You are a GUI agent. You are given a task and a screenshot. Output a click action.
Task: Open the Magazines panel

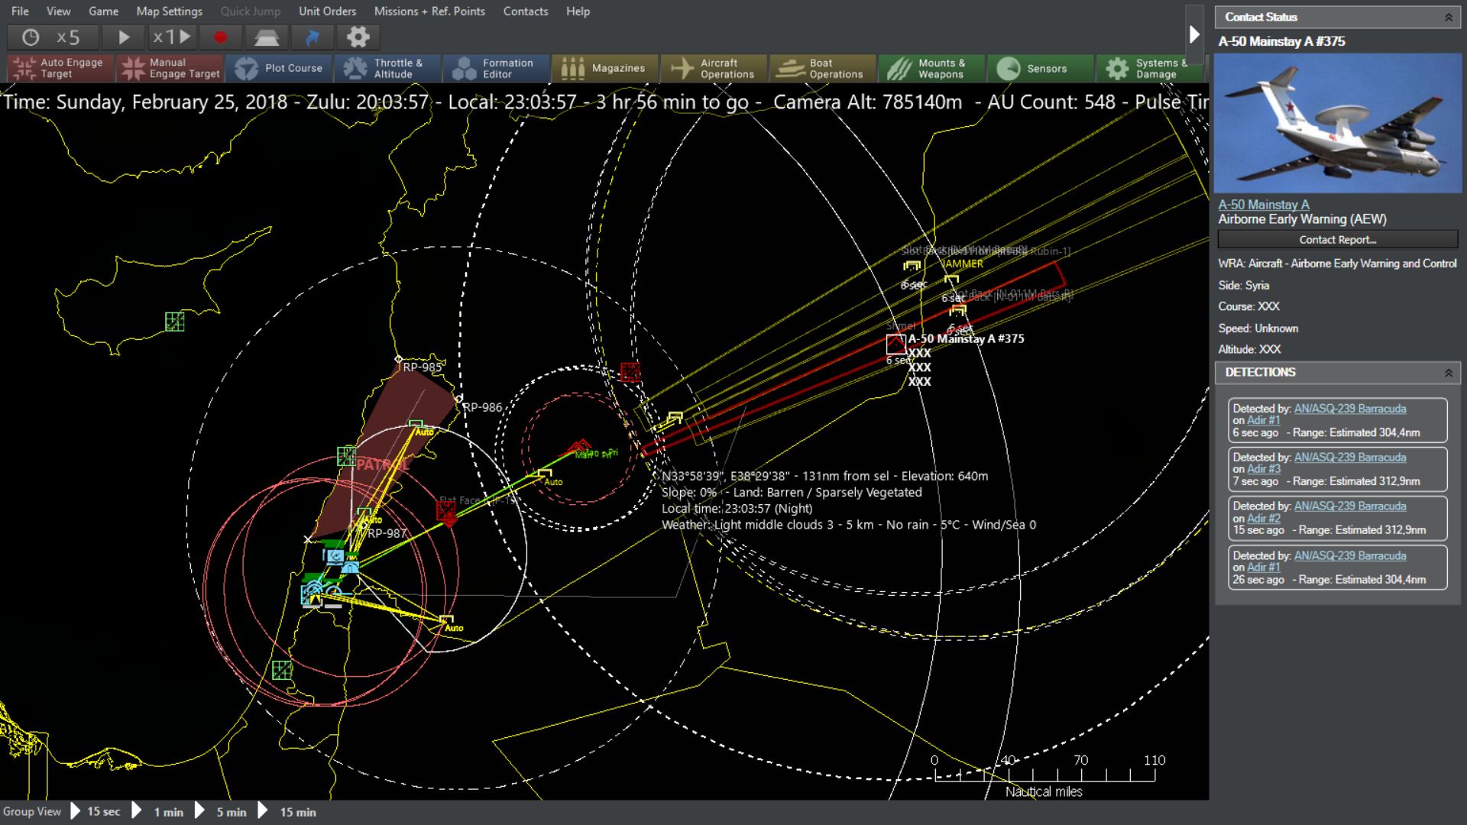(604, 68)
